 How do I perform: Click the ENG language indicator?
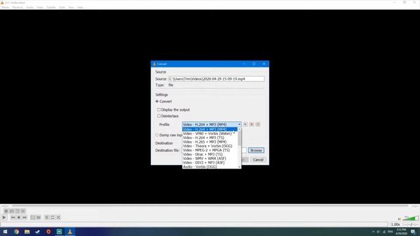click(390, 231)
